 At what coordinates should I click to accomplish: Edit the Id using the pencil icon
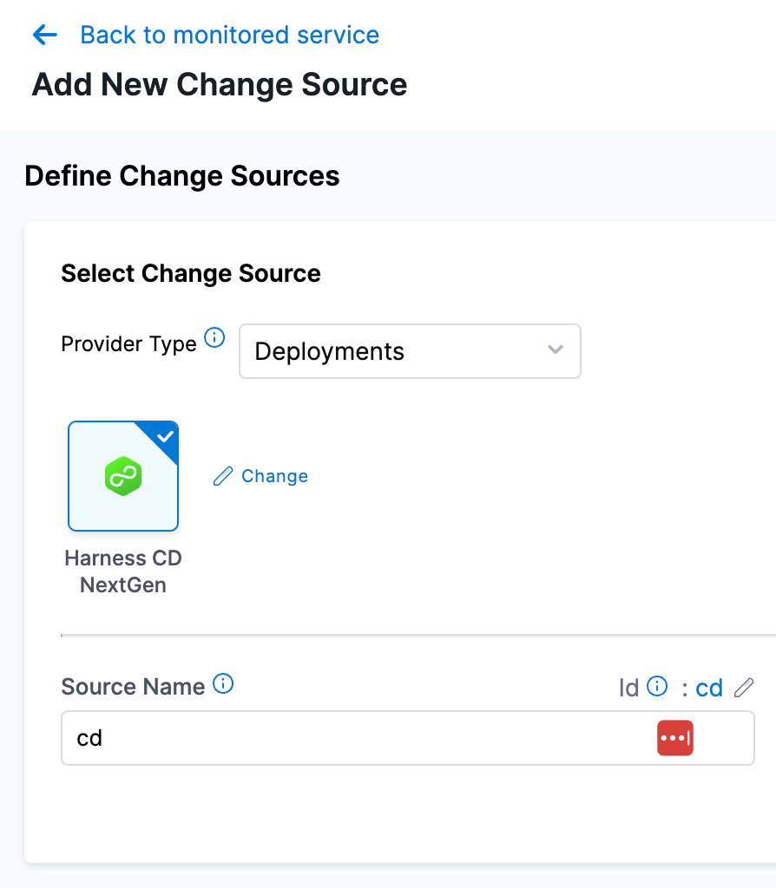(744, 688)
